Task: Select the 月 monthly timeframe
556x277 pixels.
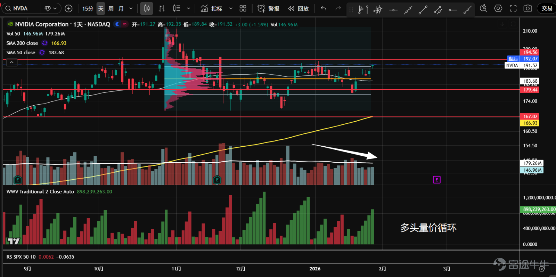Action: point(121,8)
